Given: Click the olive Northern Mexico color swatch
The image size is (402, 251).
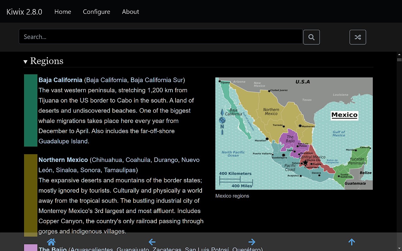Looking at the screenshot, I should [x=31, y=195].
